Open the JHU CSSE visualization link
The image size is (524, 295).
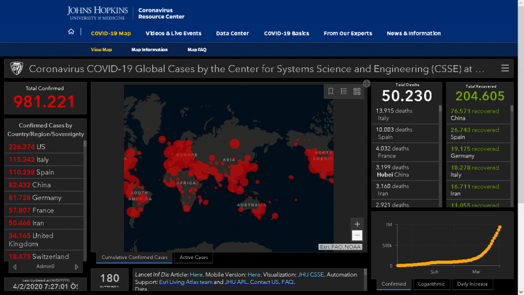[x=310, y=275]
